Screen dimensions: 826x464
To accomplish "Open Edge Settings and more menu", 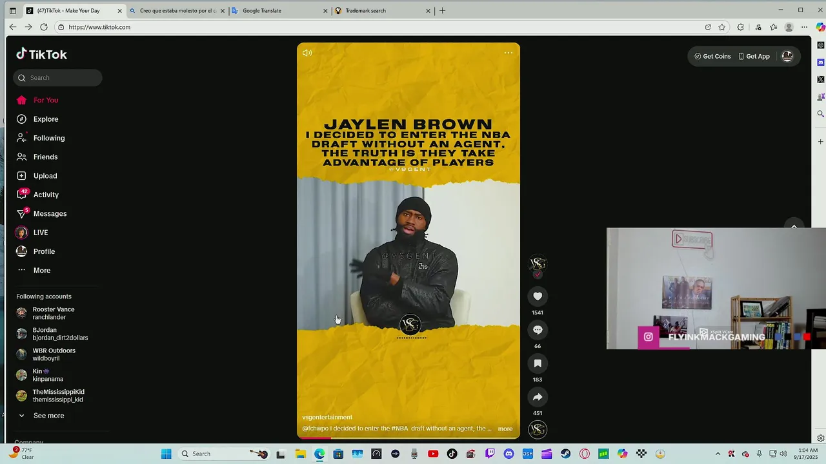I will point(804,27).
